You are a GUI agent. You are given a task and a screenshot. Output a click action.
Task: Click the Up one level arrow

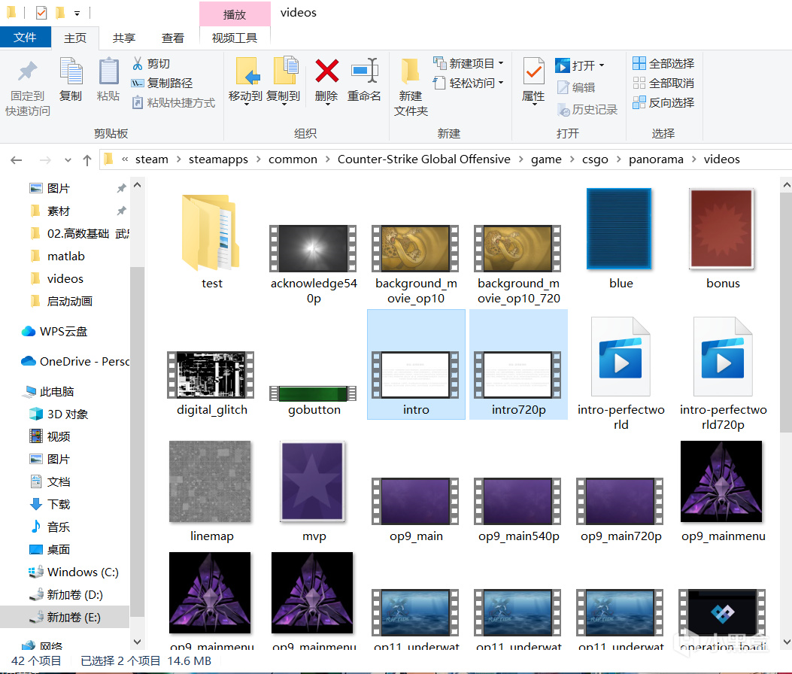click(87, 160)
